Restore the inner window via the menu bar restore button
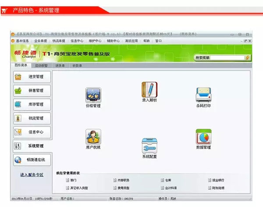Screen dimensions: 263x207 pyautogui.click(x=245, y=41)
